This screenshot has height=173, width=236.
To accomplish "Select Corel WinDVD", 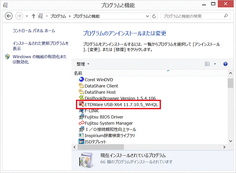I will pyautogui.click(x=99, y=80).
